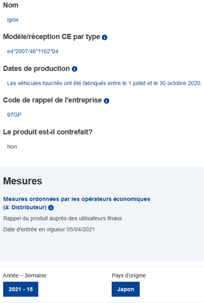Click the Non counterfeit answer
This screenshot has height=303, width=204.
[12, 147]
